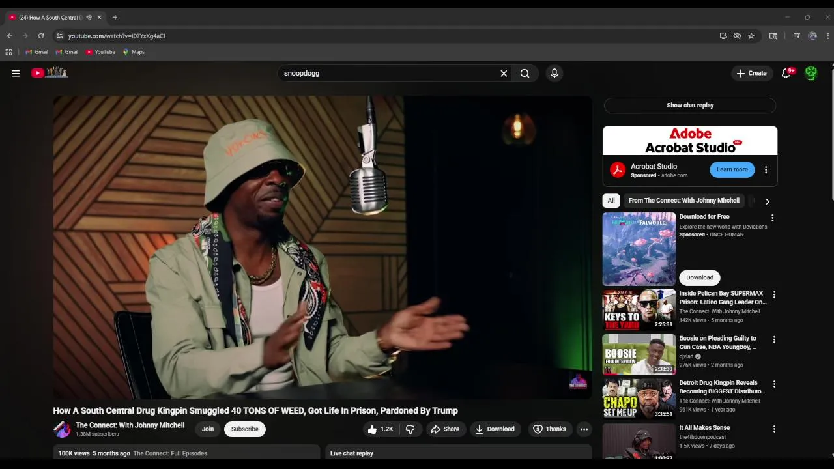Image resolution: width=834 pixels, height=469 pixels.
Task: Open Boosie on Pleading Guilty video title
Action: (718, 343)
